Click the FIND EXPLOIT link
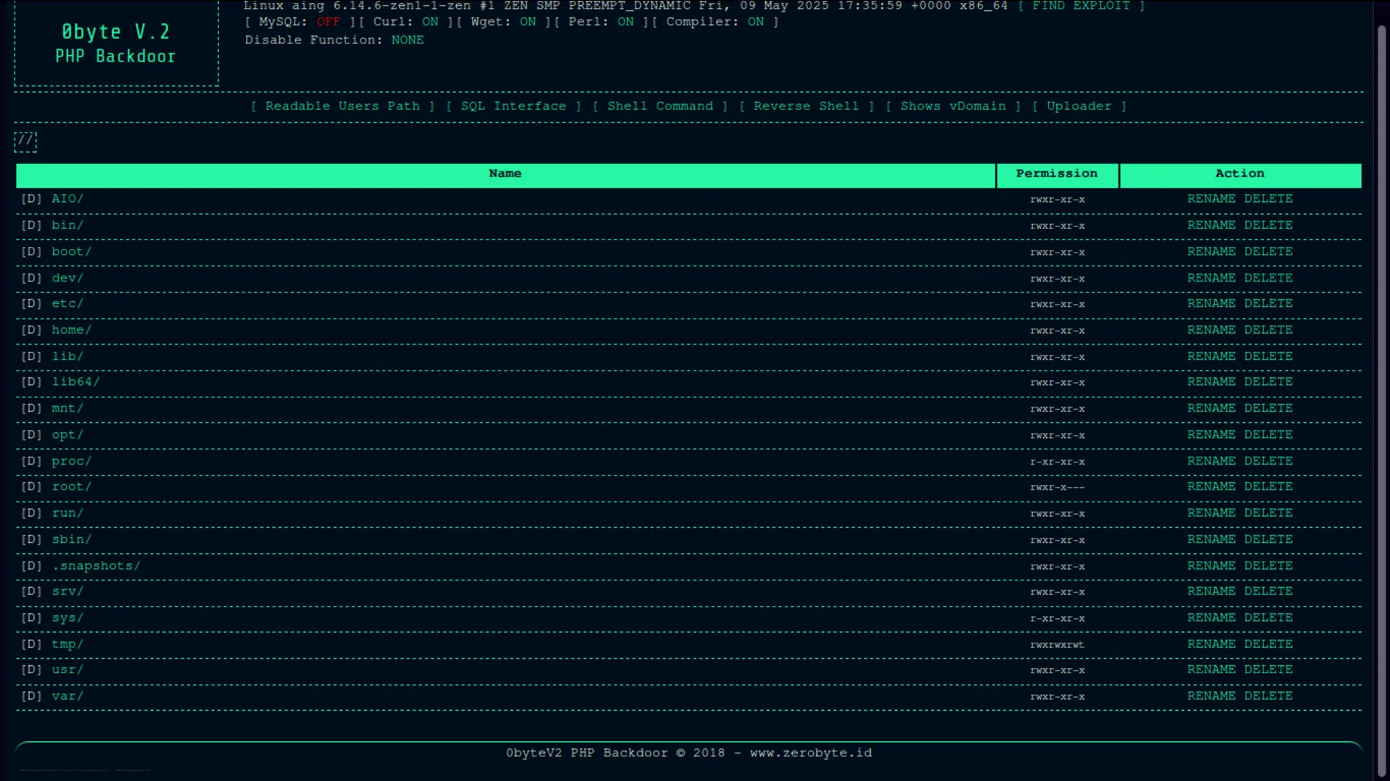 click(1081, 6)
